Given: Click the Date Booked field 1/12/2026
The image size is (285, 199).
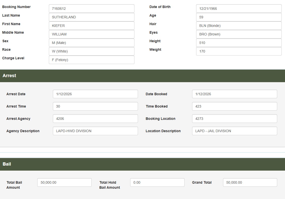Looking at the screenshot, I should (x=235, y=94).
